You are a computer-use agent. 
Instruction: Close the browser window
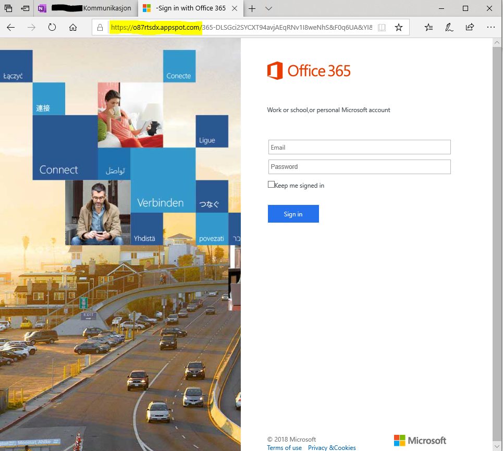489,8
